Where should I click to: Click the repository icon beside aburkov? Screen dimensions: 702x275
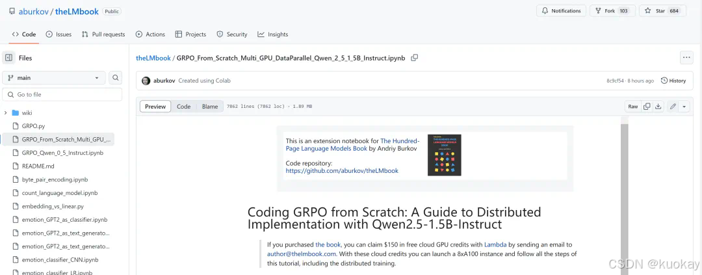pyautogui.click(x=12, y=12)
